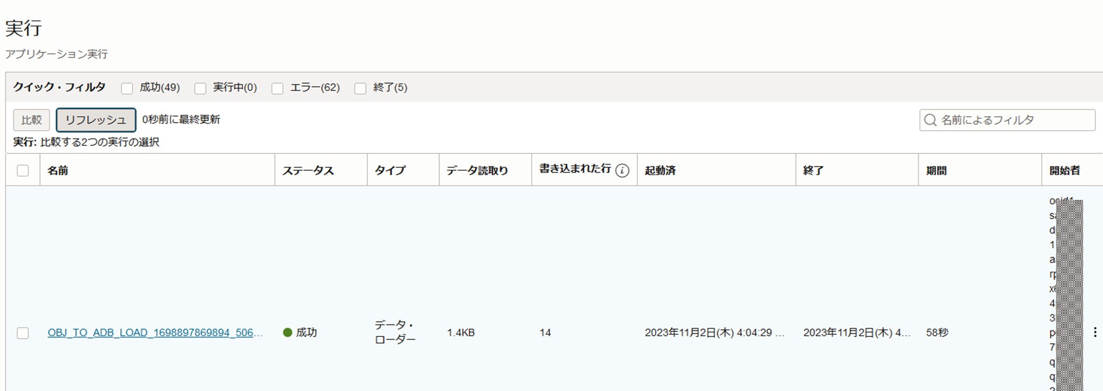Click the search magnifier icon in name filter
Image resolution: width=1103 pixels, height=391 pixels.
click(930, 120)
